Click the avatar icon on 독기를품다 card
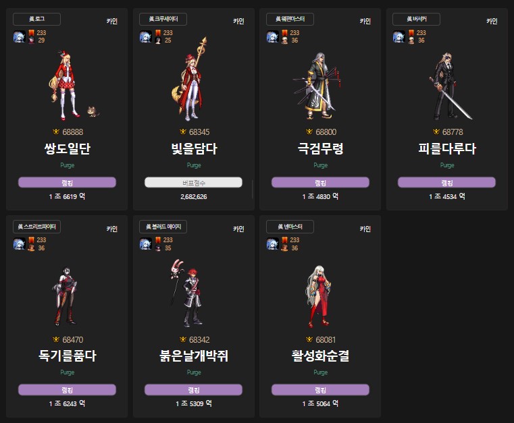Viewport: 514px width, 423px height. [x=20, y=244]
